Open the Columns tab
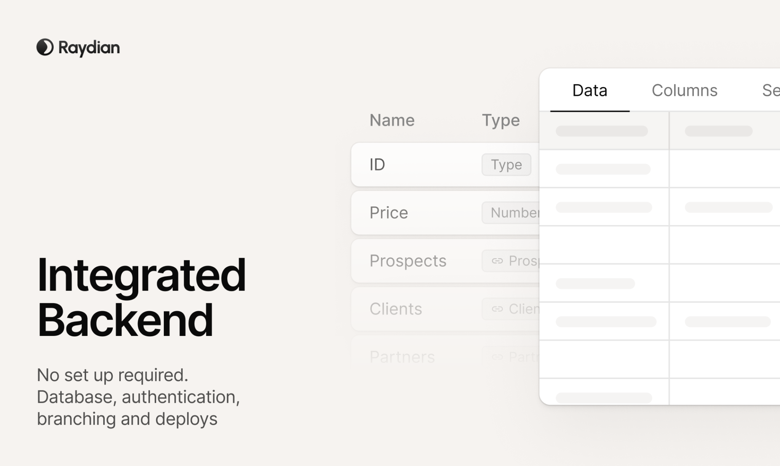780x466 pixels. pyautogui.click(x=684, y=91)
